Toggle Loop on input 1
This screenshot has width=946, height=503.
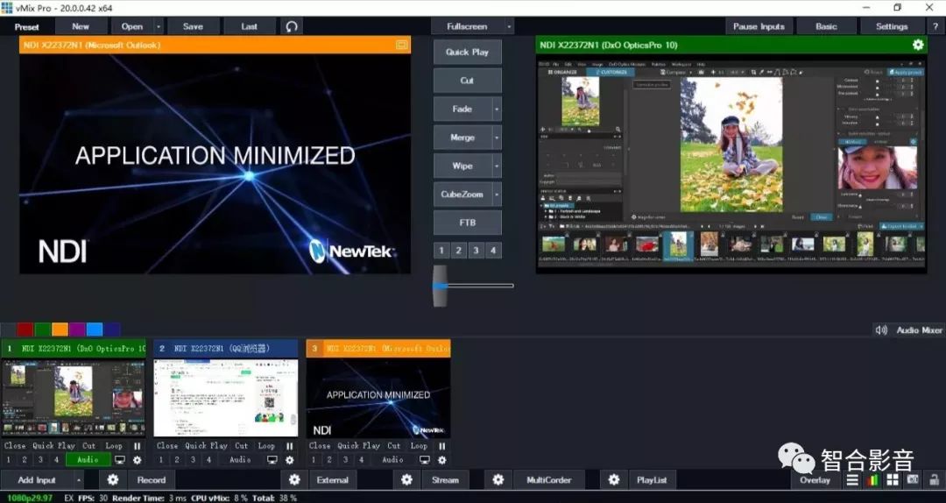click(x=114, y=446)
